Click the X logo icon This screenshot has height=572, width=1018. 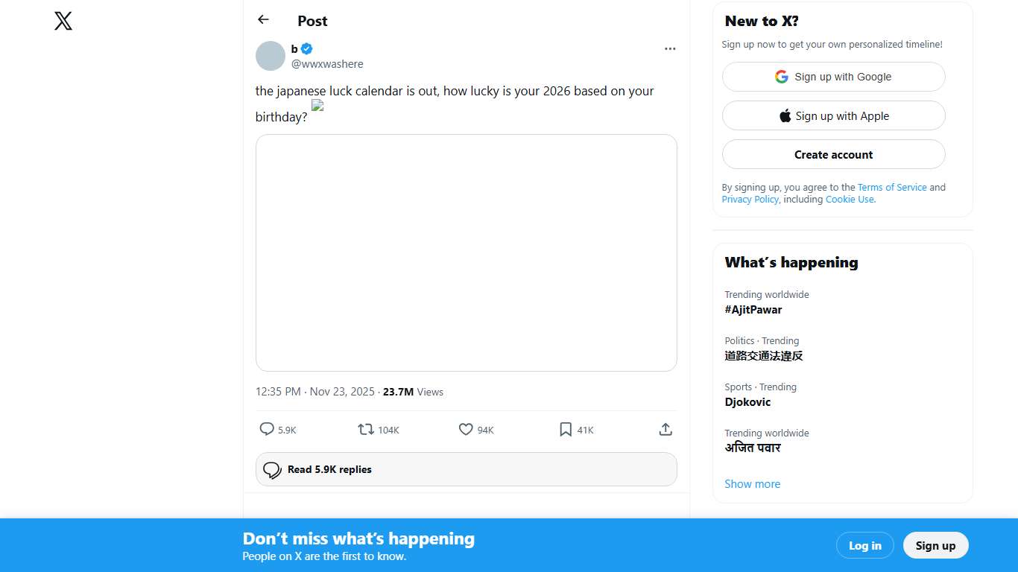click(63, 21)
